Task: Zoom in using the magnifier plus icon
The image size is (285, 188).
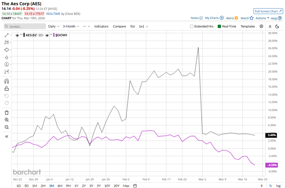Action: pos(7,120)
